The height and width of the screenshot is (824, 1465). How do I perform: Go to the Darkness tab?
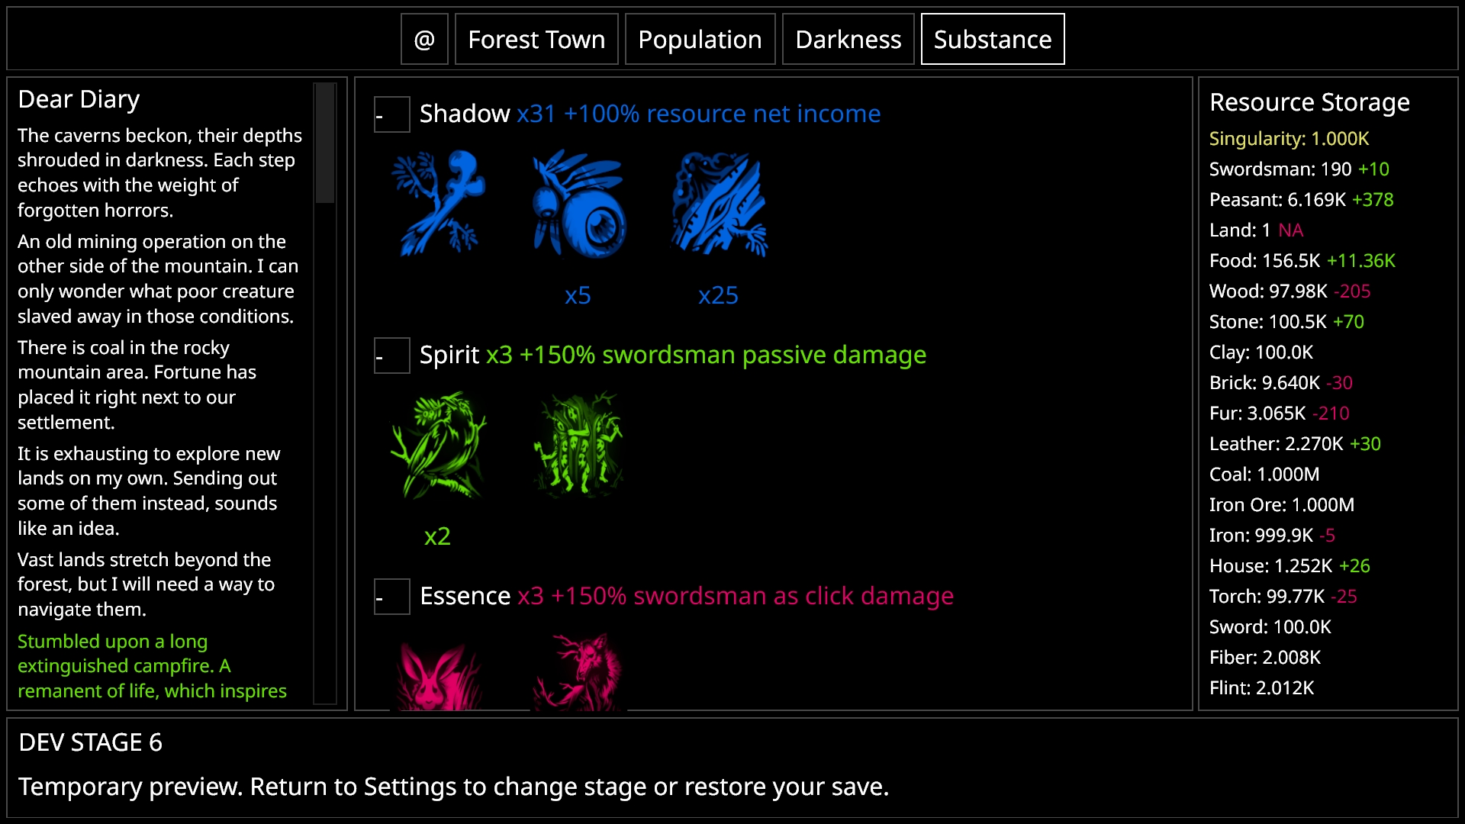coord(848,39)
